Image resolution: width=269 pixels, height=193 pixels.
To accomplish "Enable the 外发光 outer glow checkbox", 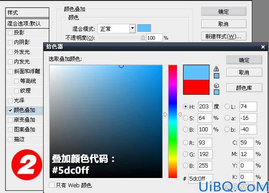I will (10, 52).
